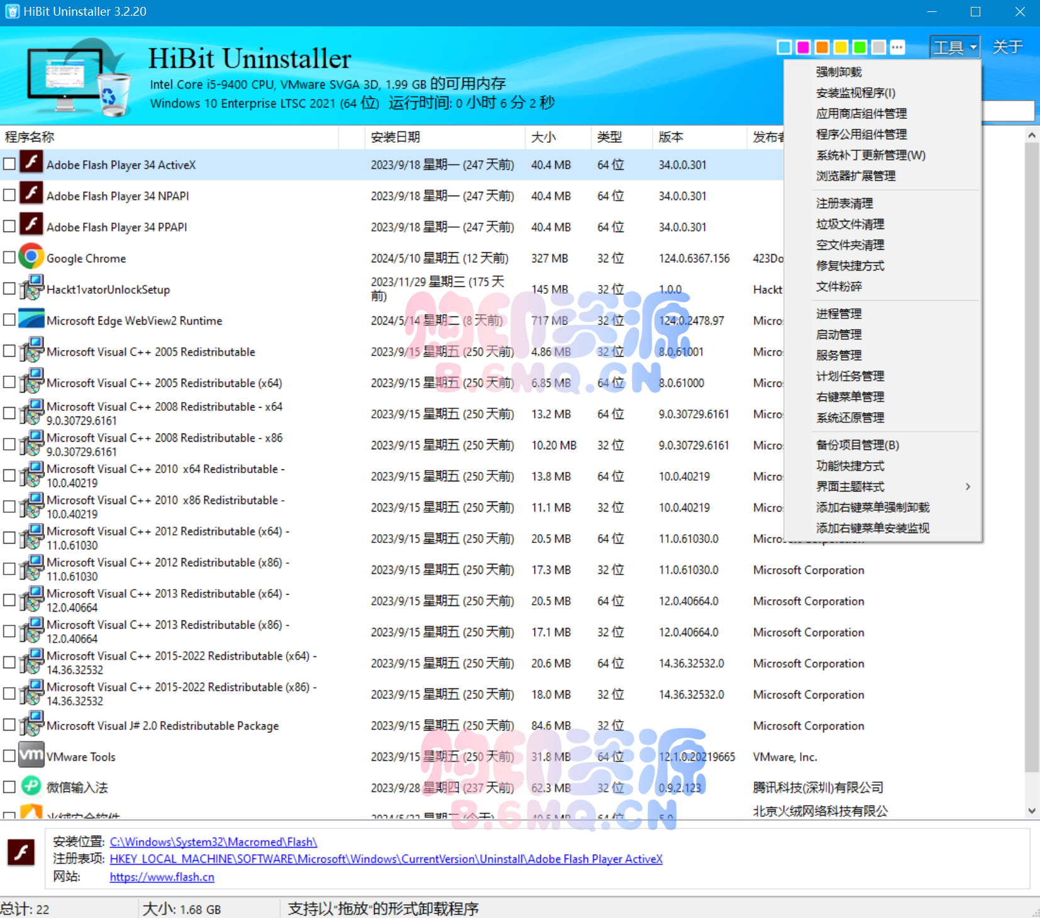Sort by 程序名称 column header
This screenshot has width=1040, height=918.
click(170, 137)
